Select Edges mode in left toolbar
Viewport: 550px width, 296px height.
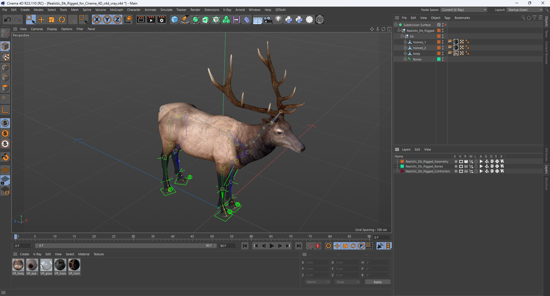(5, 78)
